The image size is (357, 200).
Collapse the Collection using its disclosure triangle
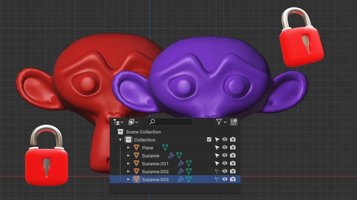point(120,140)
